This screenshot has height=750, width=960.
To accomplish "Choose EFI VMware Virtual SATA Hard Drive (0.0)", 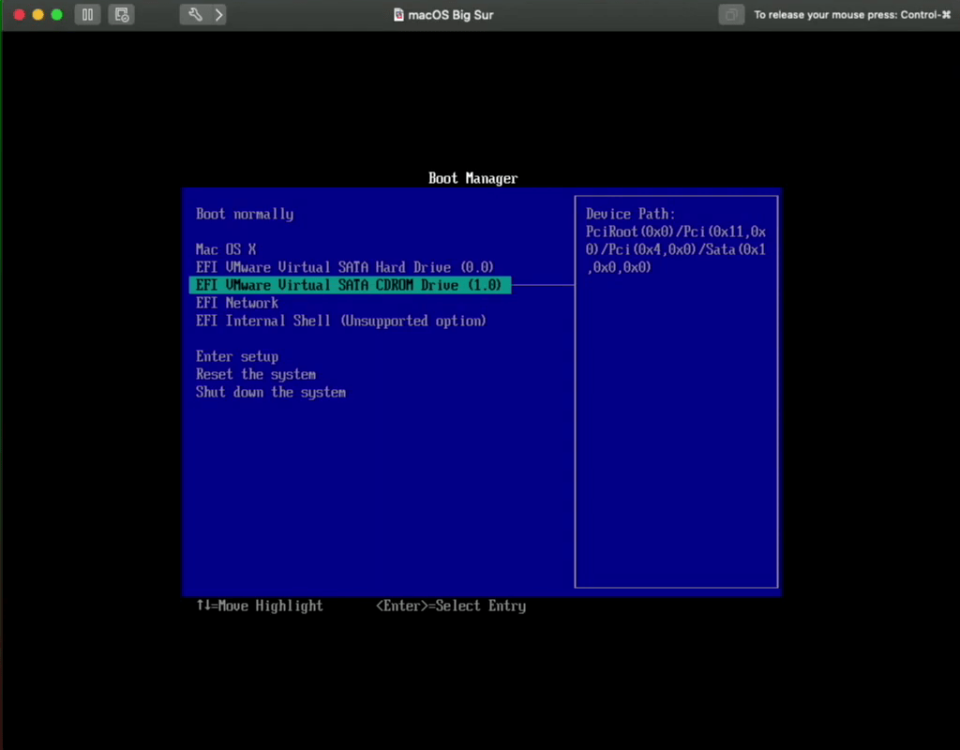I will coord(345,267).
